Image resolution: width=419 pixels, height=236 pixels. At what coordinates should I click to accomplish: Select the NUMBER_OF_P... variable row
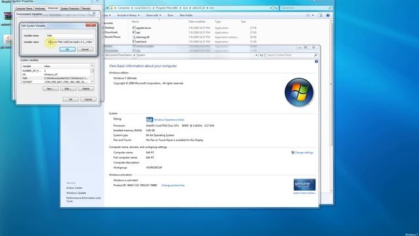56,71
